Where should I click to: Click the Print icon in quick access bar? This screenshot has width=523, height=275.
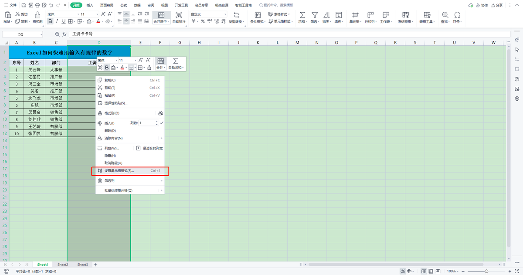point(37,5)
